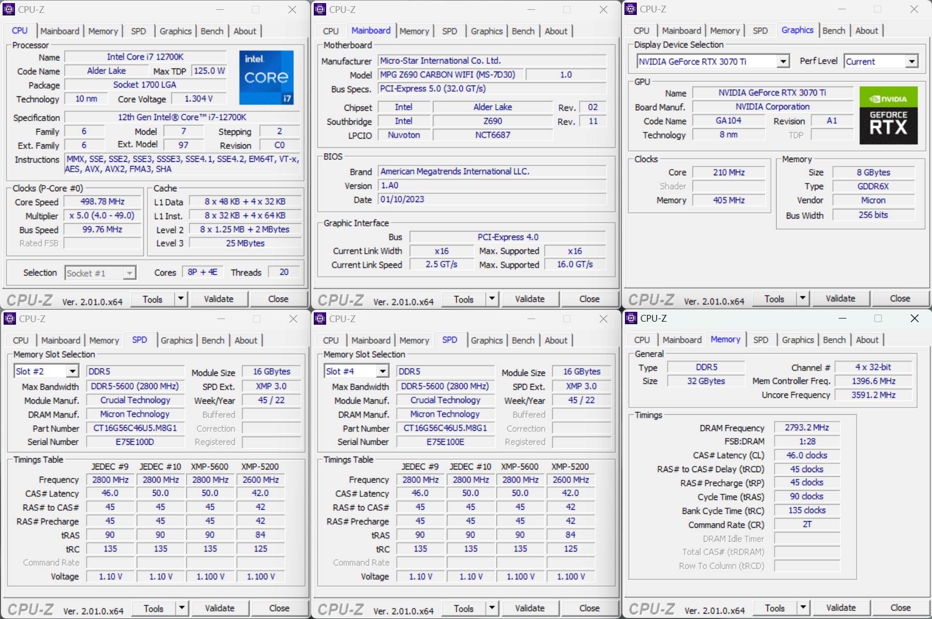Click GPU code name GA104 field
This screenshot has height=619, width=932.
click(728, 121)
